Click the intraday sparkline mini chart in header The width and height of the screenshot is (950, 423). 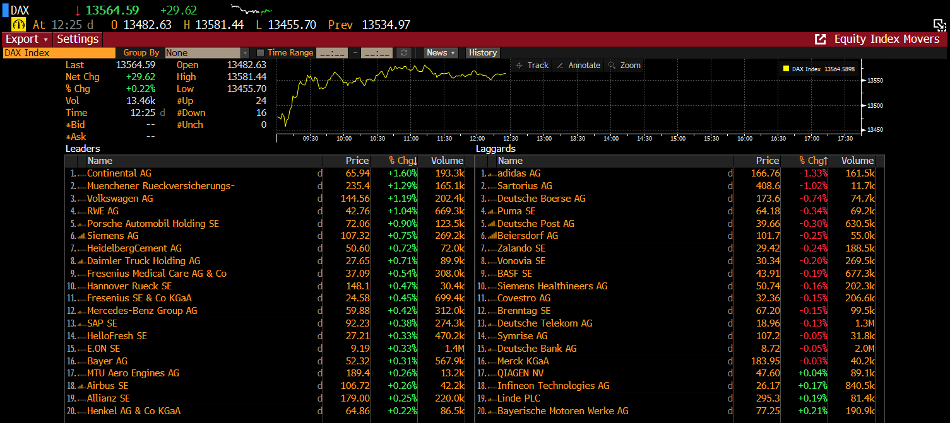click(x=252, y=9)
